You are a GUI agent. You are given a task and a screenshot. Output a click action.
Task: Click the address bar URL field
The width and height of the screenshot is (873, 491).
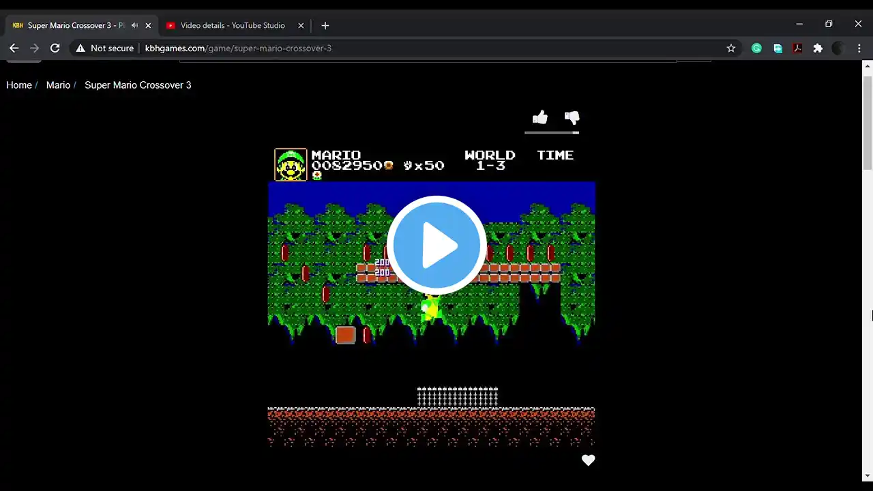coord(409,48)
